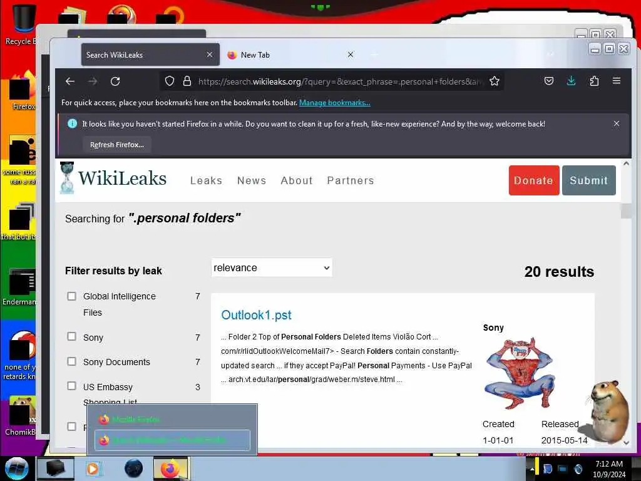
Task: Open the relevance sort dropdown
Action: click(x=272, y=268)
